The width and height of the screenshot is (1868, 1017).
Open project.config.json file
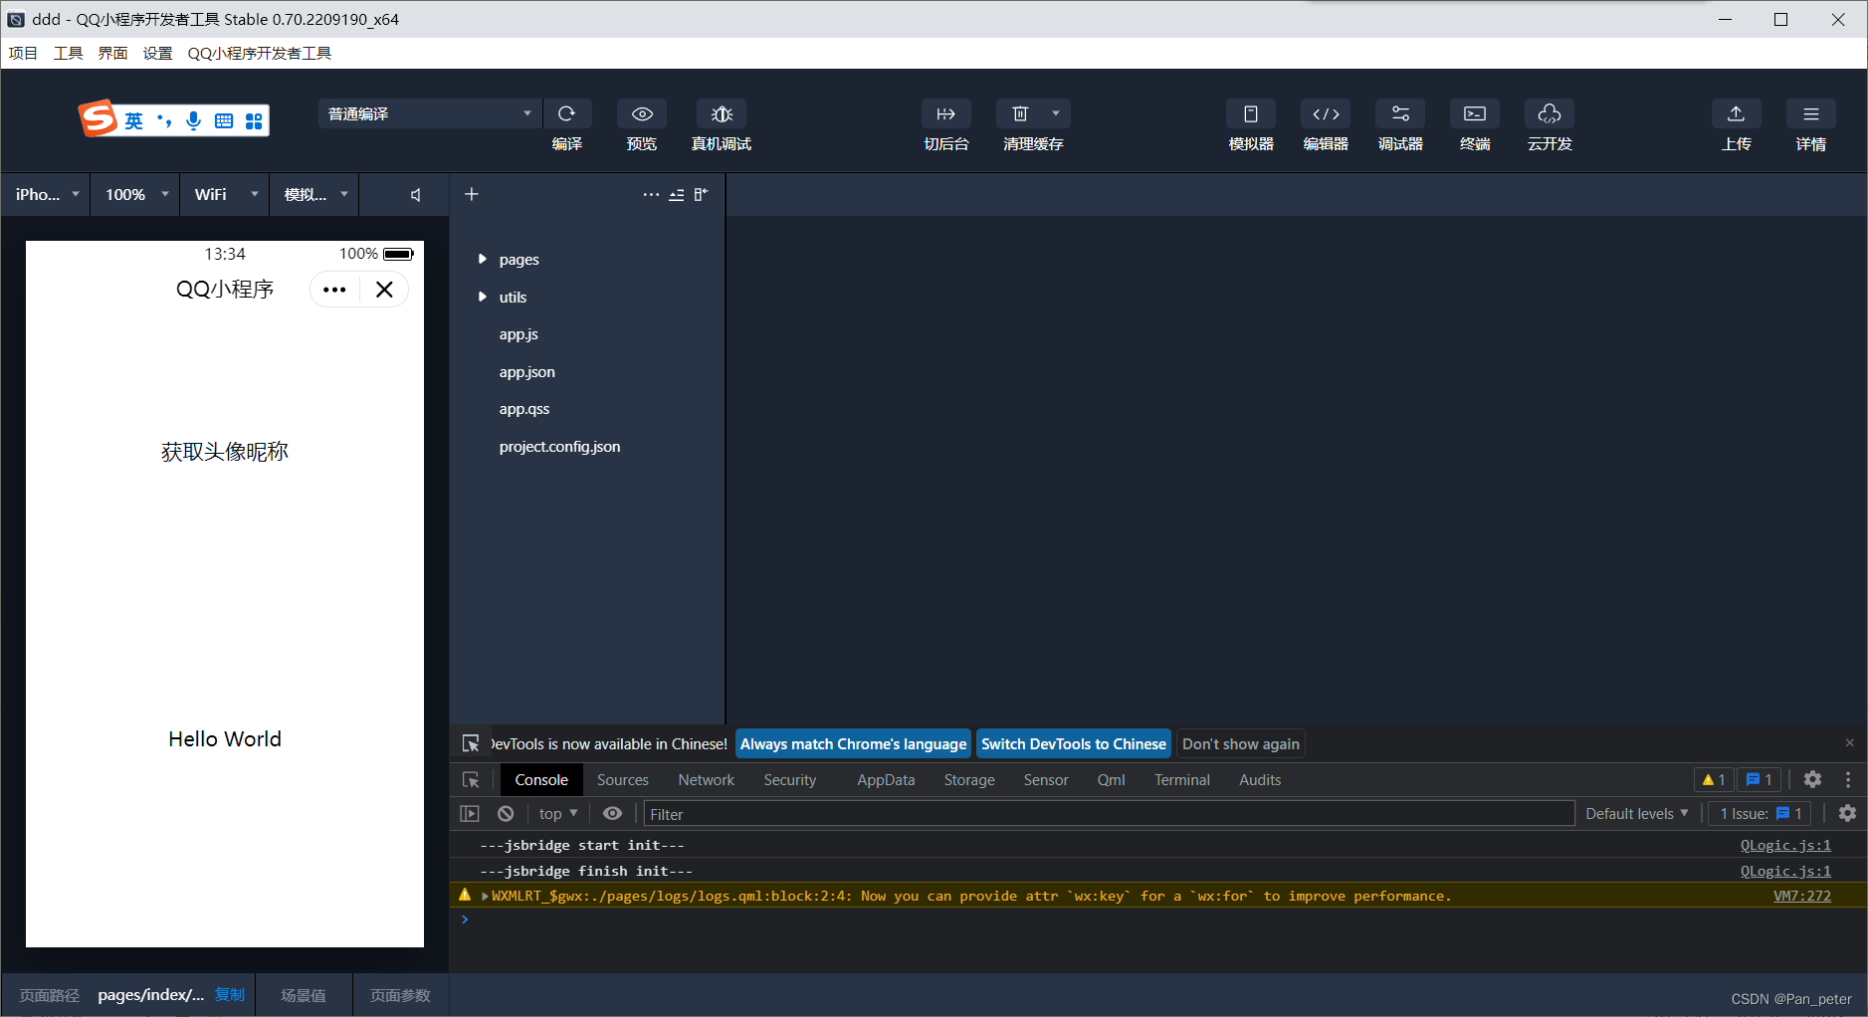click(x=559, y=447)
